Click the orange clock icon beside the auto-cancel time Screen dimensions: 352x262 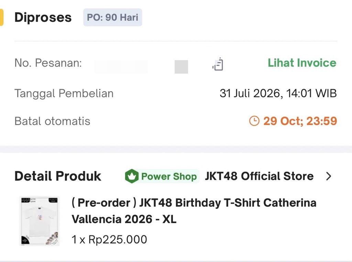click(254, 121)
